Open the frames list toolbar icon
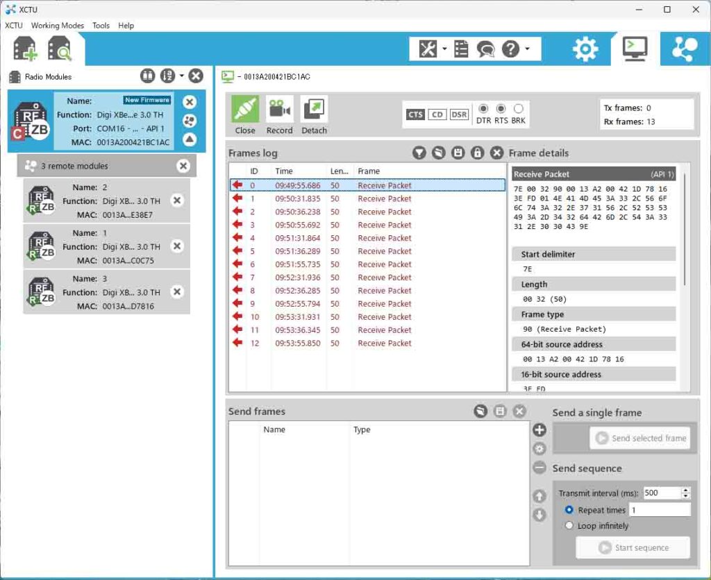The height and width of the screenshot is (580, 711). [461, 49]
